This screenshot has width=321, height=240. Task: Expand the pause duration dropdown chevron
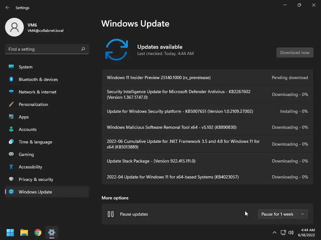pos(303,214)
